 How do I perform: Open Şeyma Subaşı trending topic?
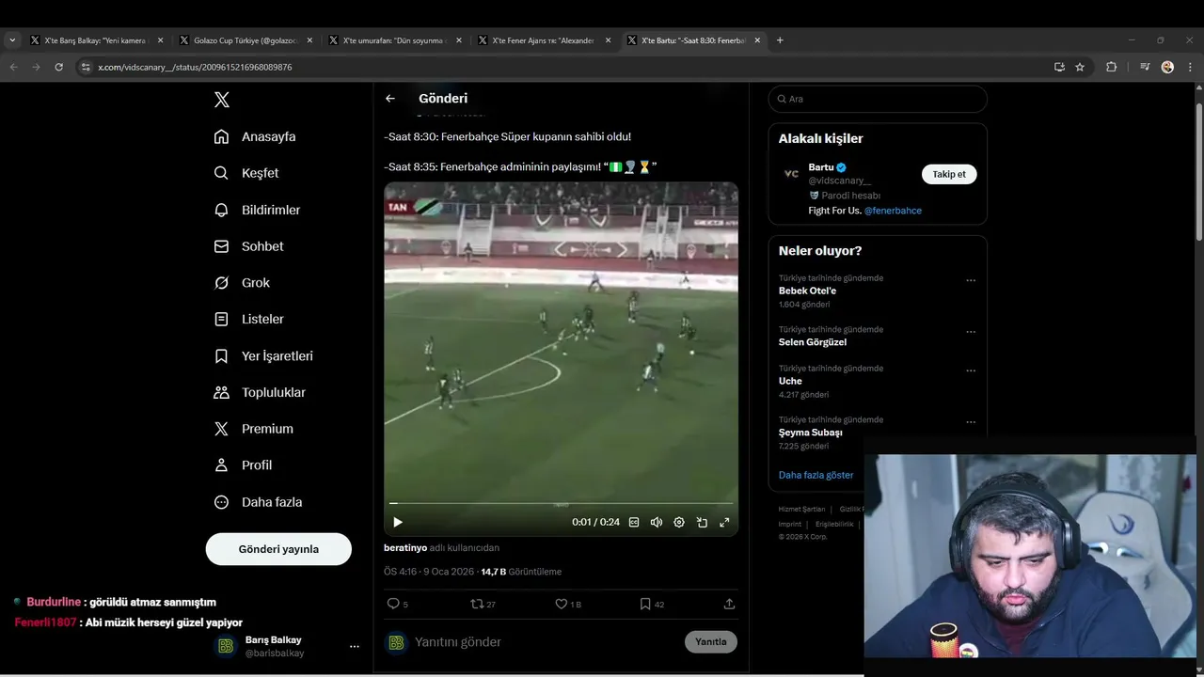811,433
